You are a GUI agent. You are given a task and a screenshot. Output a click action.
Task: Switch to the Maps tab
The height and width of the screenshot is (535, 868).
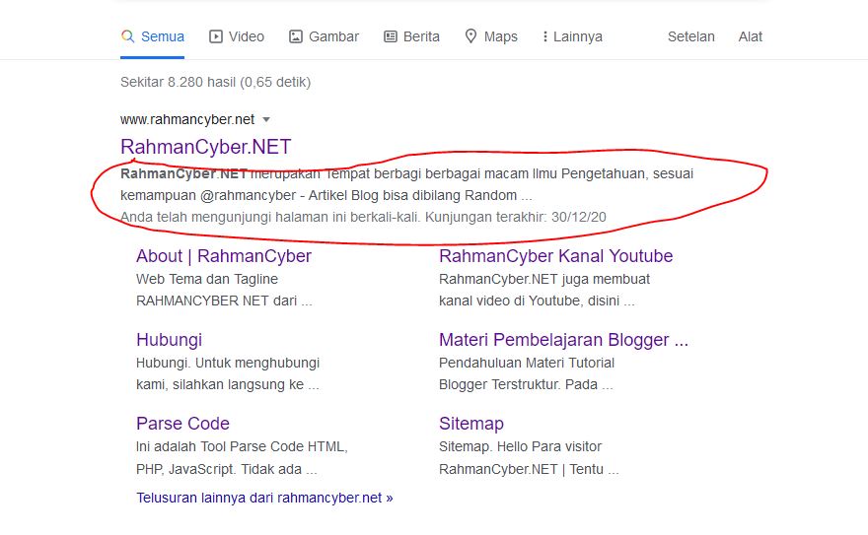491,36
